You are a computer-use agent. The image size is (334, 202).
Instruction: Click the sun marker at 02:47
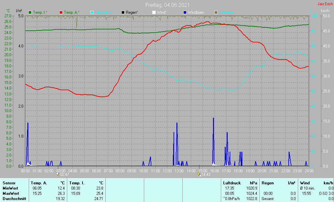click(58, 175)
